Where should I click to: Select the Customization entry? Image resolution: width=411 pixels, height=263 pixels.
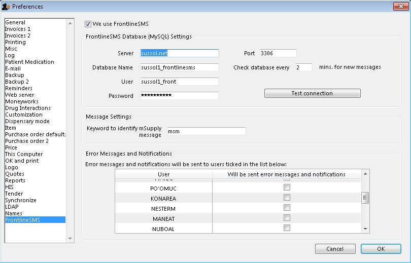coord(35,115)
